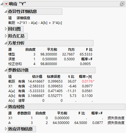Click the F ratio 64.5000 for A

81,123
